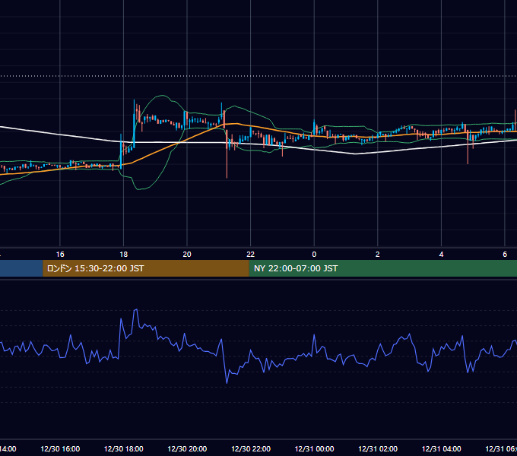Click the 12/31 04:00 date label
This screenshot has width=517, height=456.
(x=441, y=448)
